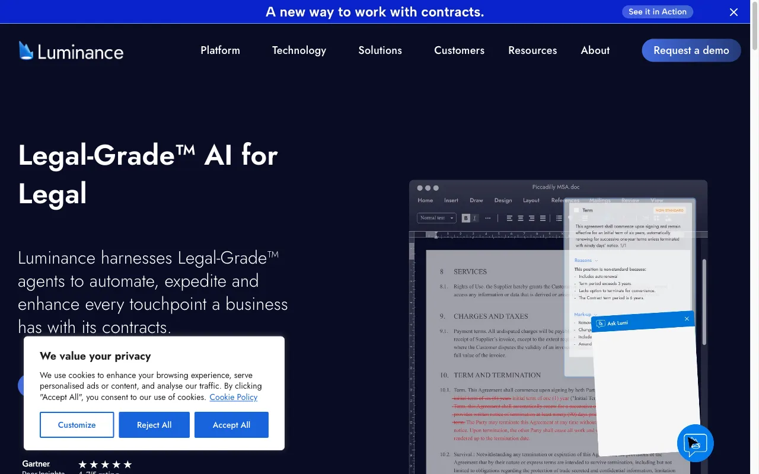Click the 10. TERM AND TERMINATION heading
This screenshot has height=474, width=759.
(x=490, y=375)
